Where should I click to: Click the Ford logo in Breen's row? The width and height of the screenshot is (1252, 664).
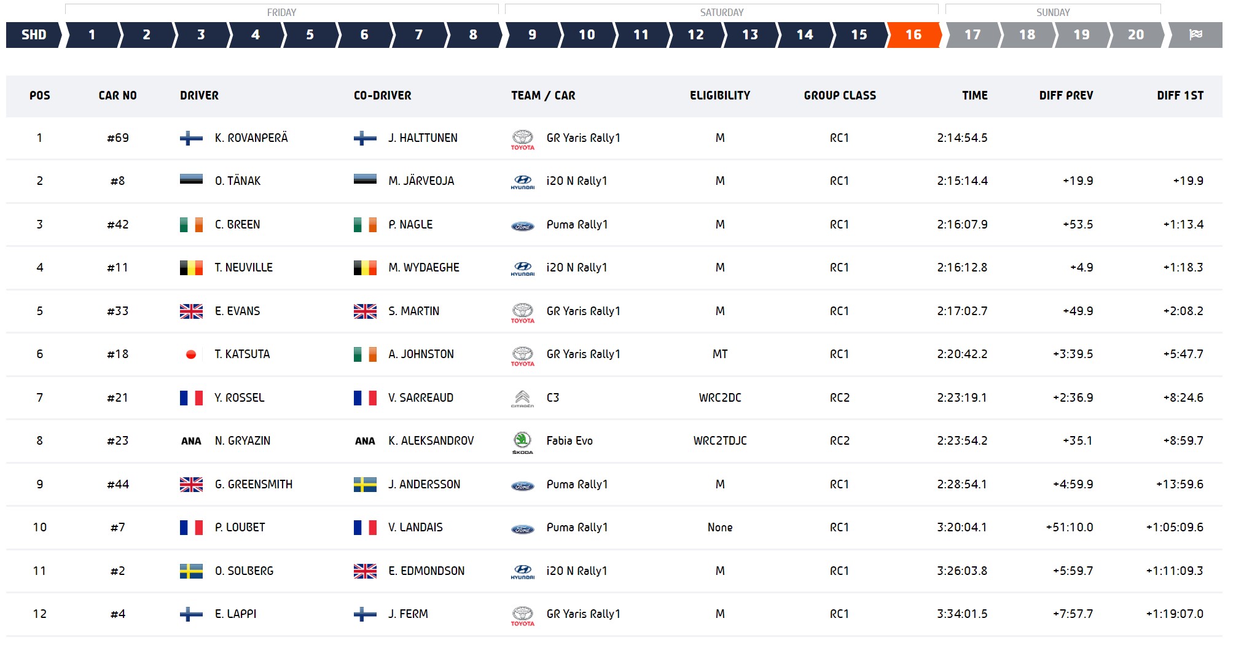[x=522, y=225]
